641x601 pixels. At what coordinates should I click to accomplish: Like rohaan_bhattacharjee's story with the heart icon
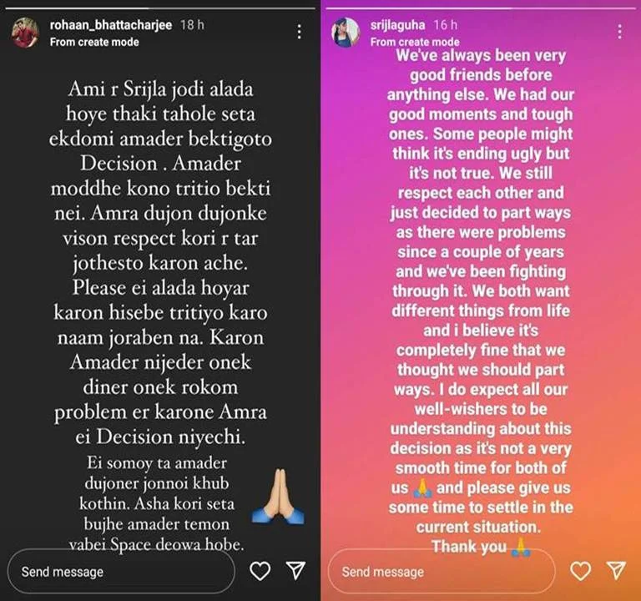(x=260, y=571)
